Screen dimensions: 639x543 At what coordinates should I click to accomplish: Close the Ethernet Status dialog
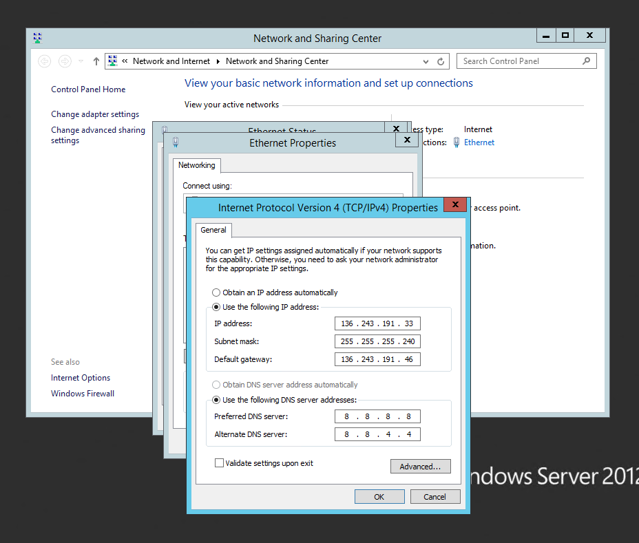396,127
